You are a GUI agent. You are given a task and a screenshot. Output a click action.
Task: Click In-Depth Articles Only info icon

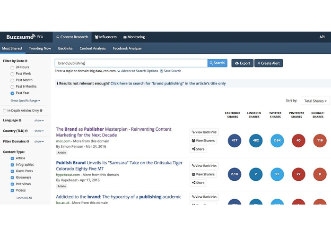point(41,110)
